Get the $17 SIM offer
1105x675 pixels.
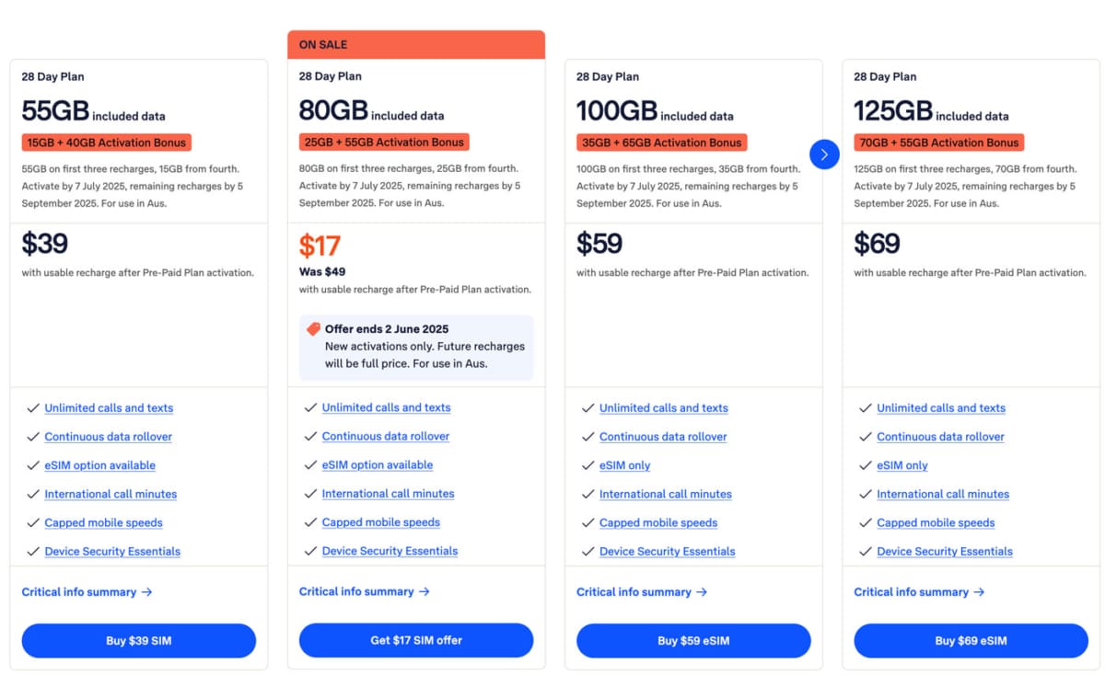coord(416,640)
